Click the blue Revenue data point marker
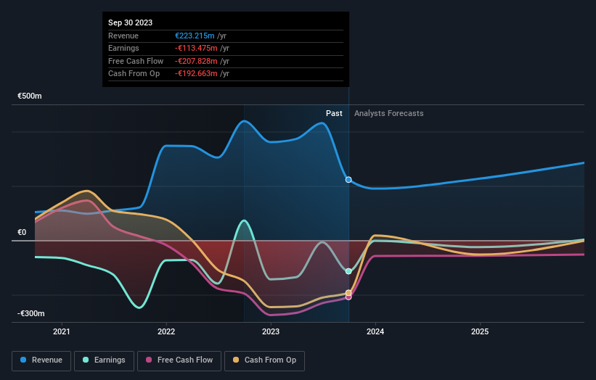Screen dimensions: 596x380 (x=348, y=180)
